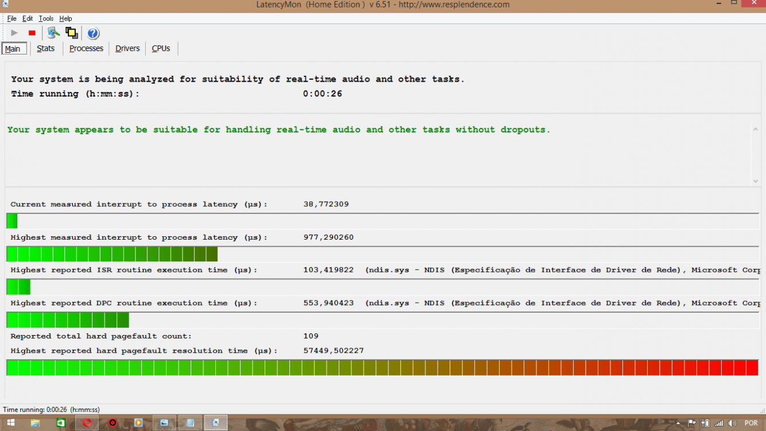Open the Help menu
The height and width of the screenshot is (431, 766).
tap(65, 18)
